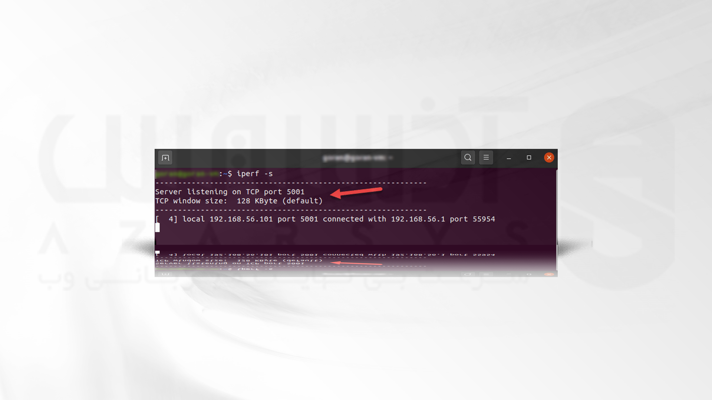
Task: Click minimize button in terminal window
Action: (x=508, y=157)
